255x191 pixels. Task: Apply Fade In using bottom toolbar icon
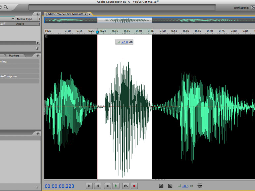(x=161, y=186)
